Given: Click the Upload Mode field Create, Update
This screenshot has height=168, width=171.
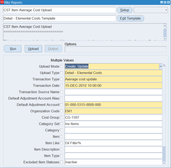Looking at the screenshot, I should (112, 66).
